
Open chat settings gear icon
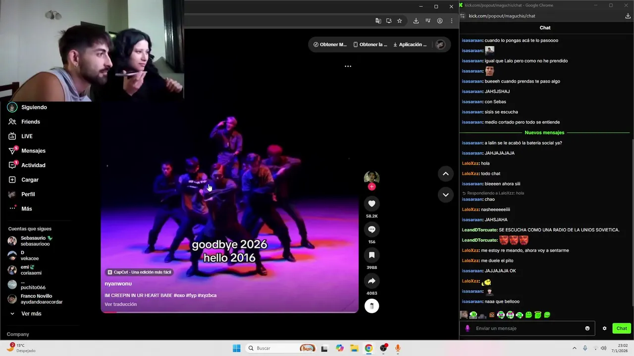(604, 328)
